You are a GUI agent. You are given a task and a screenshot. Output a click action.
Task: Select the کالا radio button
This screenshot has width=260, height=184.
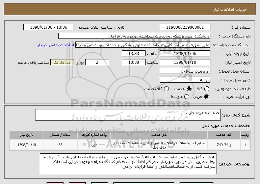[207, 89]
